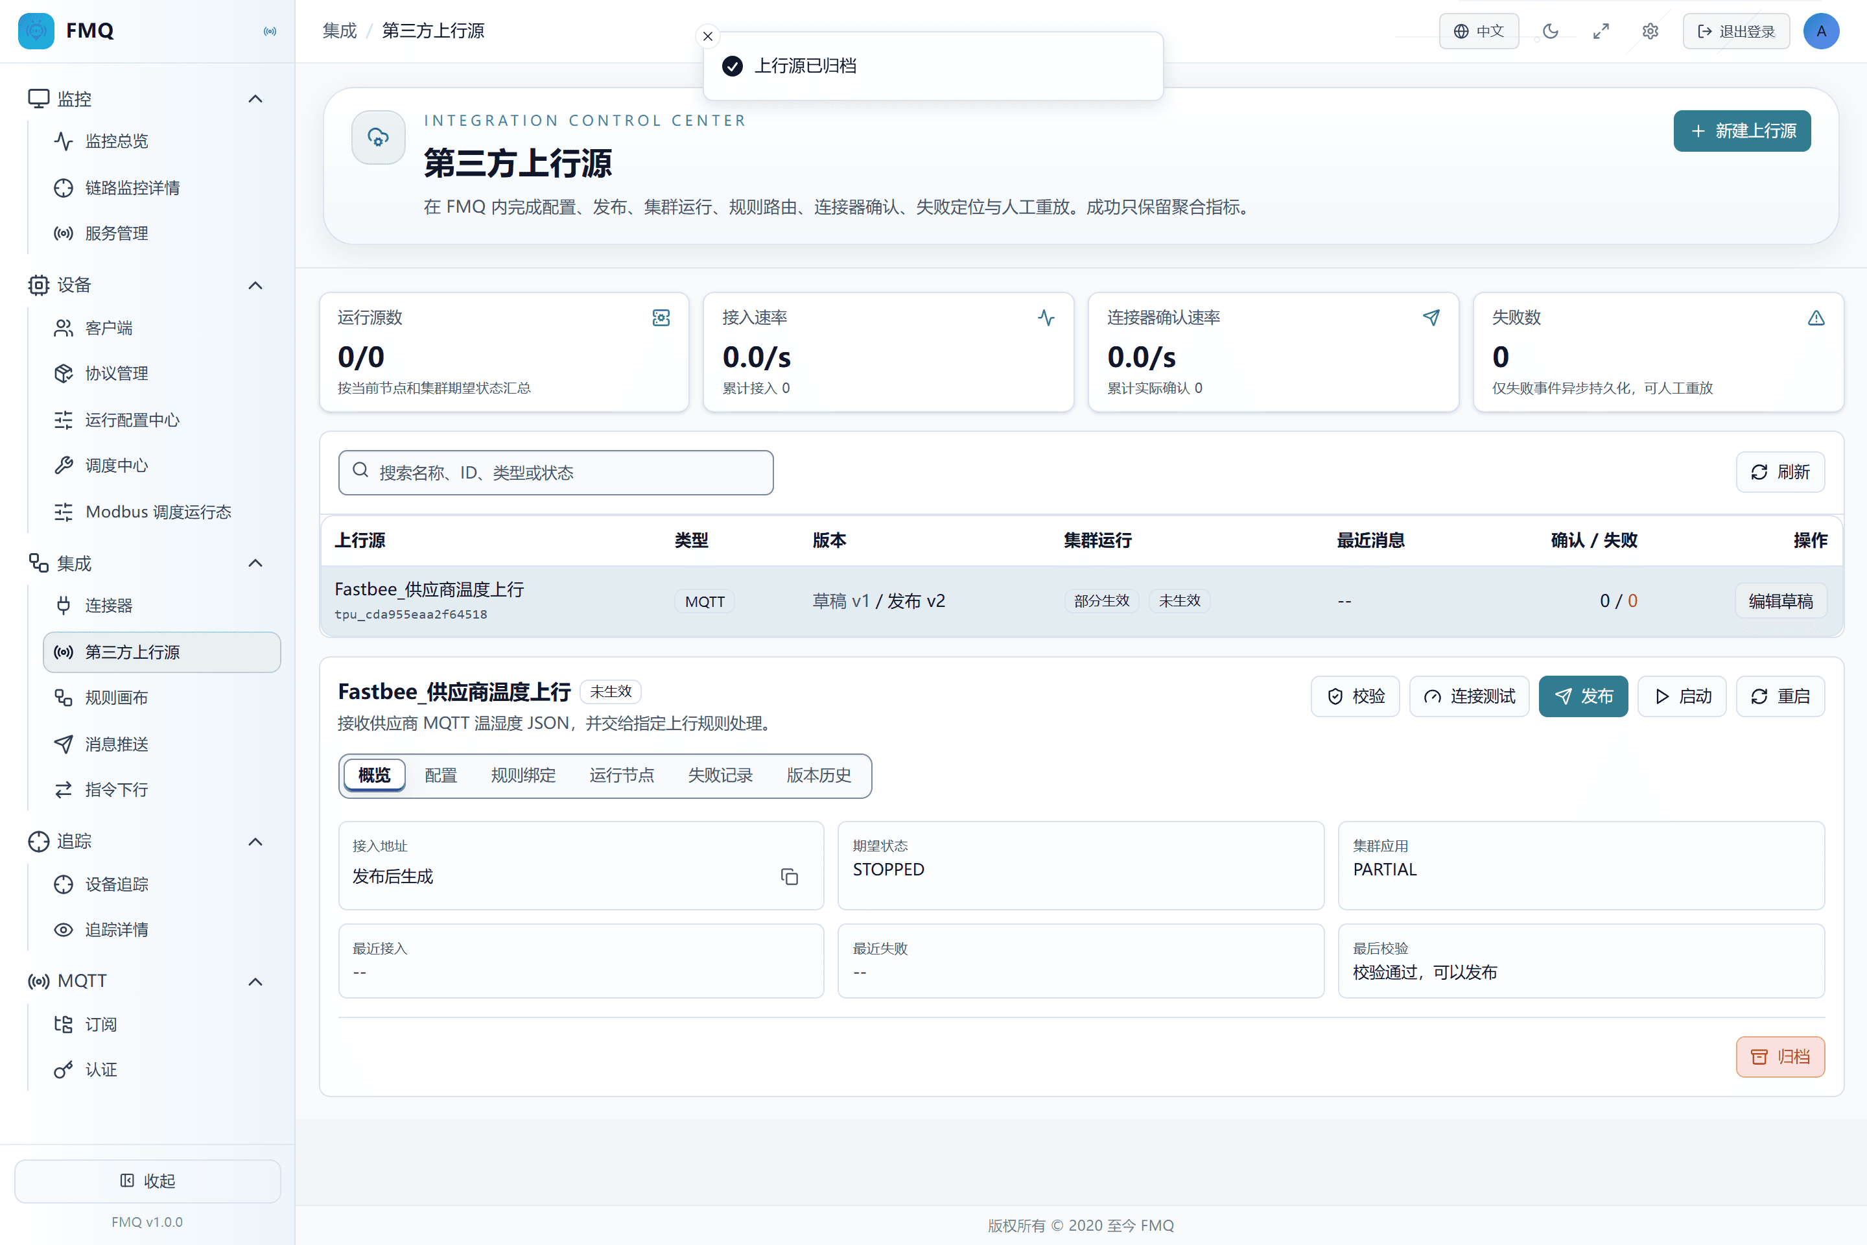The width and height of the screenshot is (1867, 1245).
Task: Collapse the 监控 sidebar group
Action: pos(255,99)
